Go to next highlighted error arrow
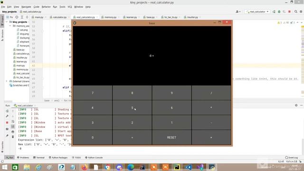Image resolution: width=304 pixels, height=171 pixels. (302, 23)
